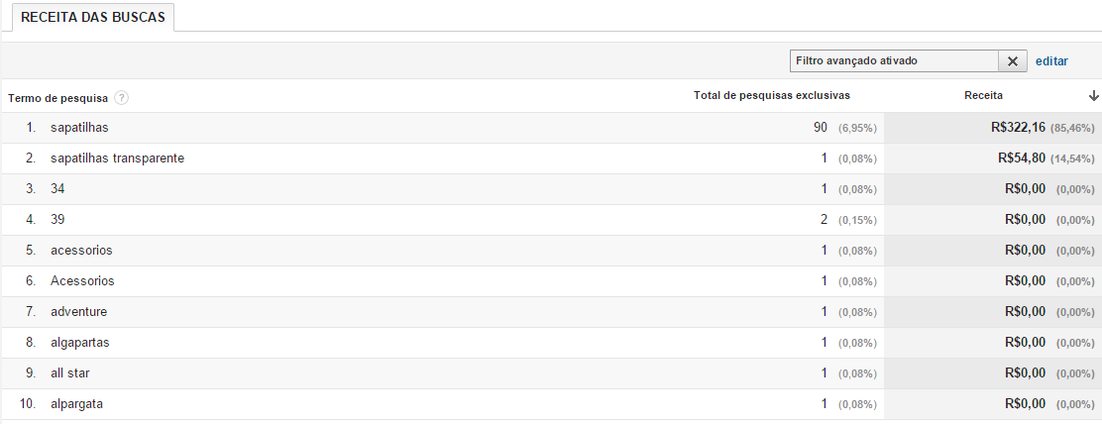
Task: Click the R$322,16 revenue cell
Action: [1017, 128]
